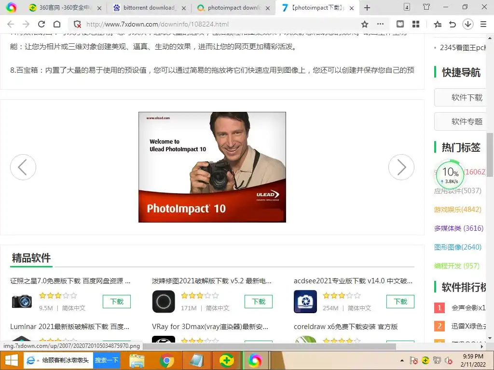Select the photoimpact下载 7xdown tab

tap(317, 8)
